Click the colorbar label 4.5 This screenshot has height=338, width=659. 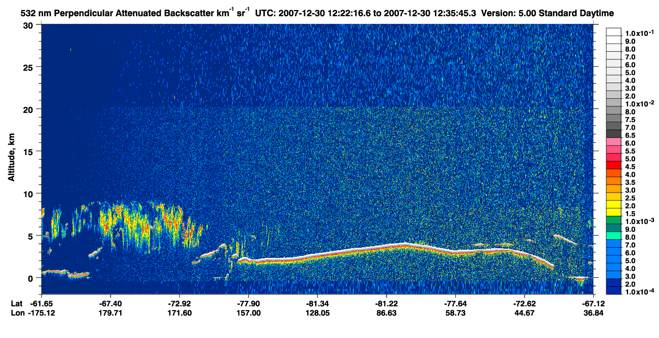630,167
